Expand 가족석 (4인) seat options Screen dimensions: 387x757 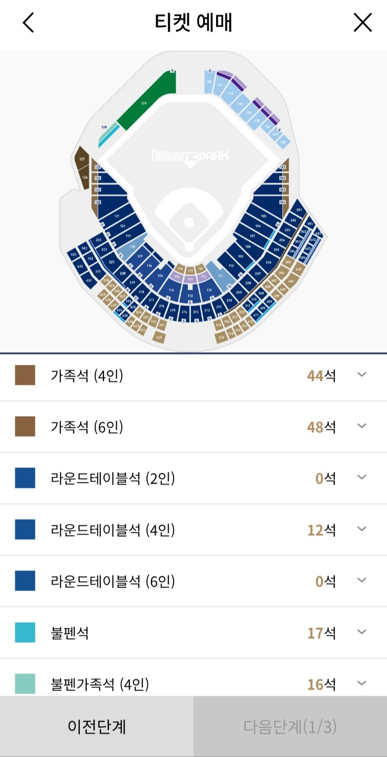pyautogui.click(x=362, y=375)
